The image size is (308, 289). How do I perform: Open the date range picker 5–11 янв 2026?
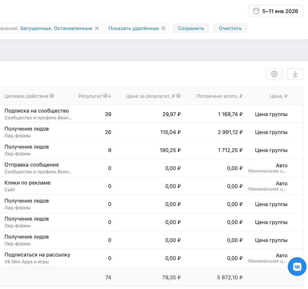[x=276, y=11]
